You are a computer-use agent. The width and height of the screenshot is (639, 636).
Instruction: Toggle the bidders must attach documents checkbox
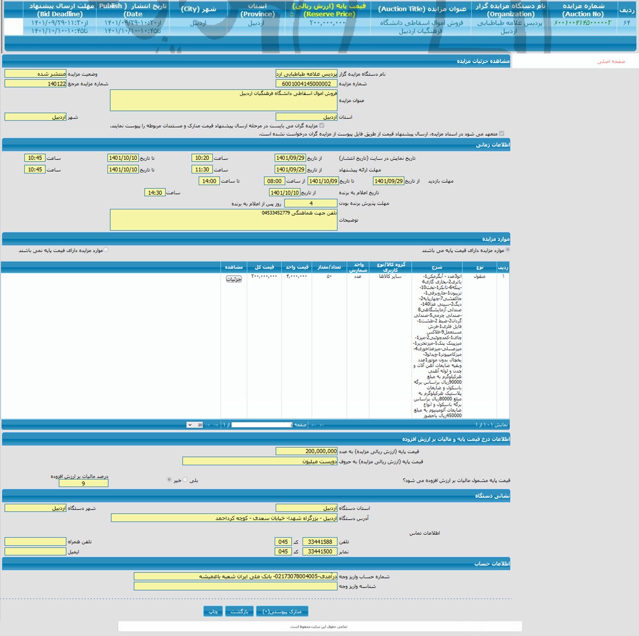(x=321, y=125)
